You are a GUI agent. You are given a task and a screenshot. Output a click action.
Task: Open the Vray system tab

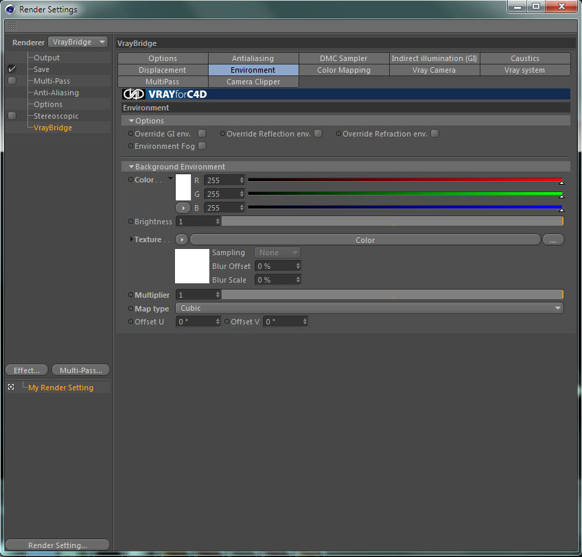[x=525, y=70]
